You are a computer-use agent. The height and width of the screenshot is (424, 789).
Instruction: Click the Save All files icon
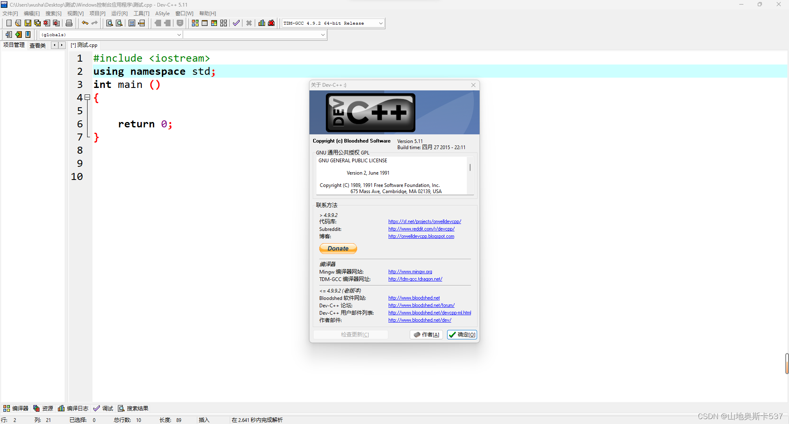point(37,23)
